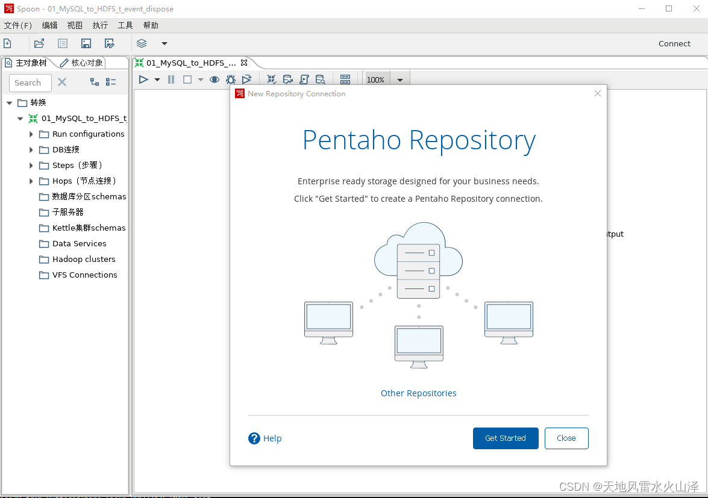Open the 工具 menu
The image size is (708, 498).
pyautogui.click(x=125, y=25)
